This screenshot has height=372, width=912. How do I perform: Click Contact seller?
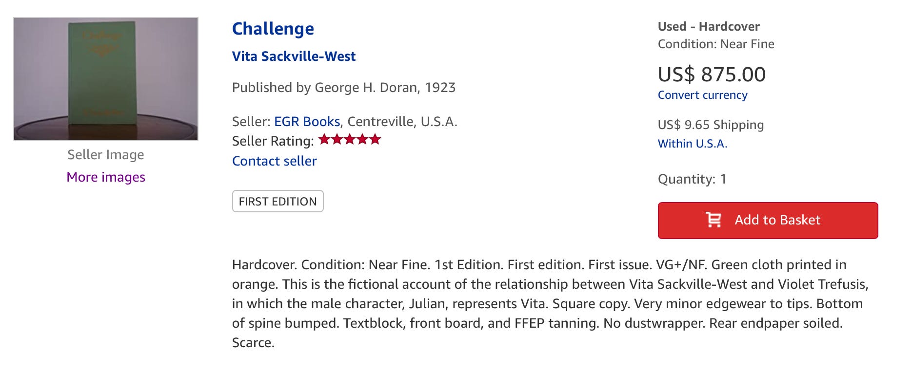pos(274,161)
